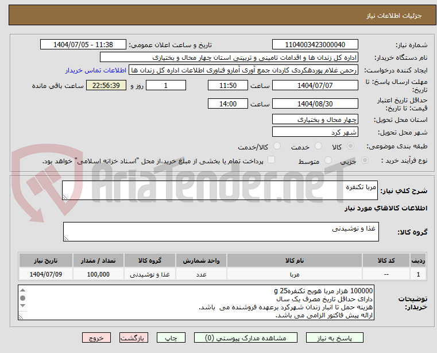Click scroll up arrow in buyer notes
Screen dimensions: 437x353
point(23,290)
